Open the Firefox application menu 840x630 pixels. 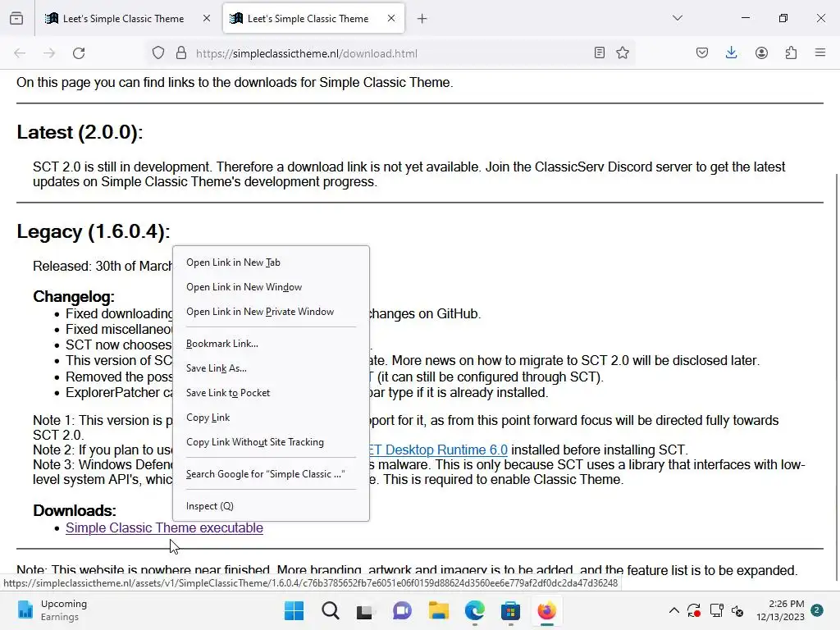coord(820,52)
